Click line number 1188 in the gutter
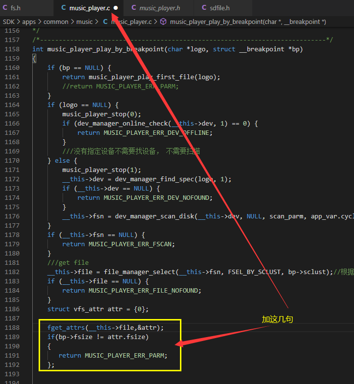 click(x=12, y=328)
